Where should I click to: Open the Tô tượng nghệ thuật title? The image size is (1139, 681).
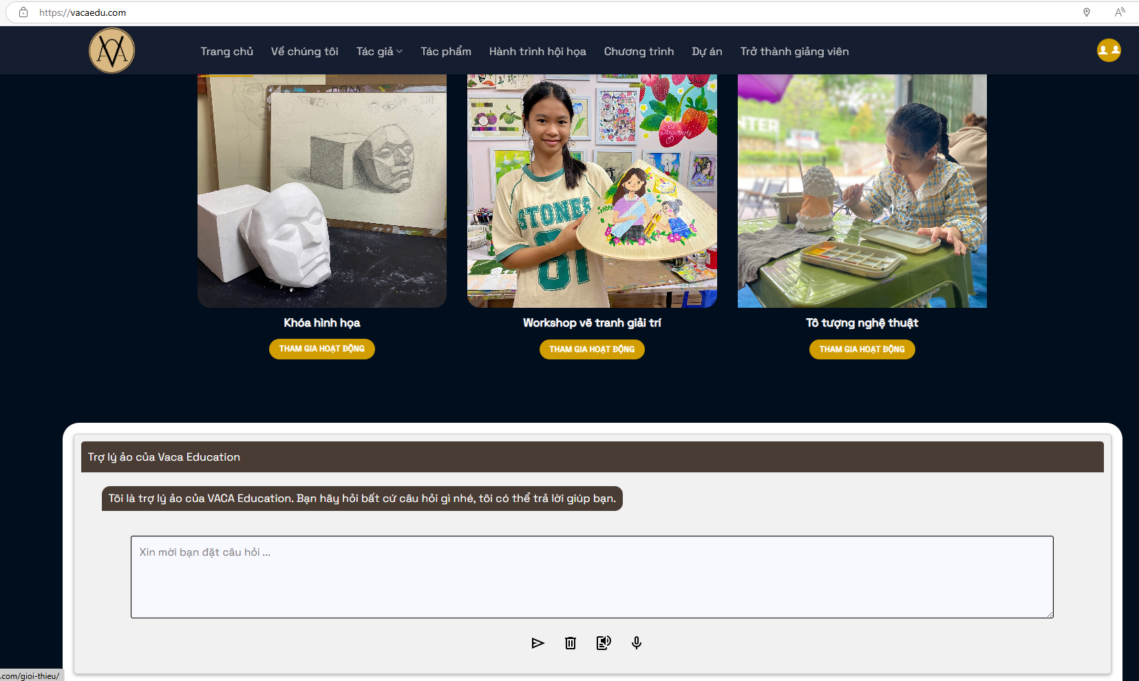(862, 323)
